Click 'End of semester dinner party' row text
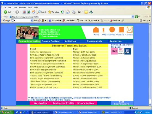The height and width of the screenshot is (114, 153). 44,88
